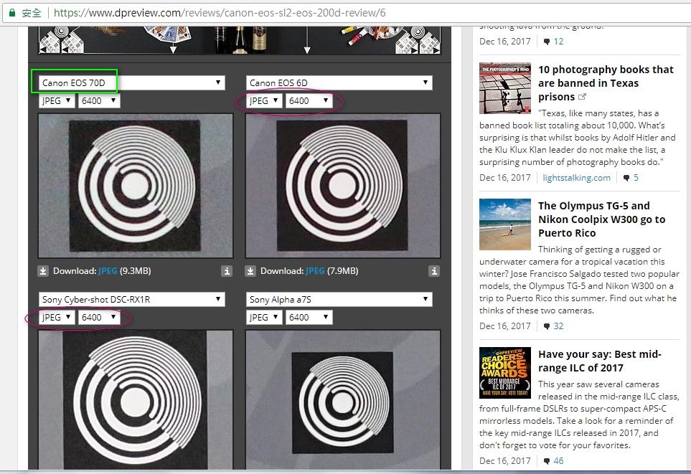Open JPEG format dropdown under Sony DSC-RX1R
The image size is (691, 474).
[57, 318]
